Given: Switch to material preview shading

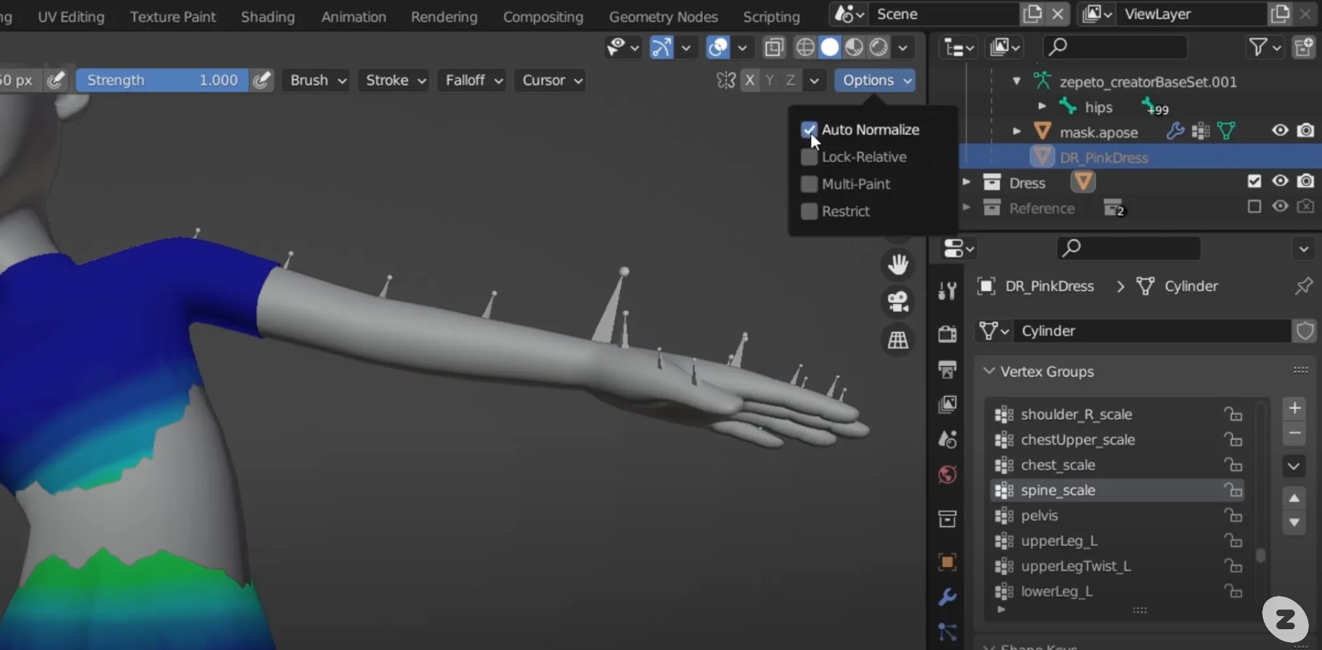Looking at the screenshot, I should click(854, 48).
